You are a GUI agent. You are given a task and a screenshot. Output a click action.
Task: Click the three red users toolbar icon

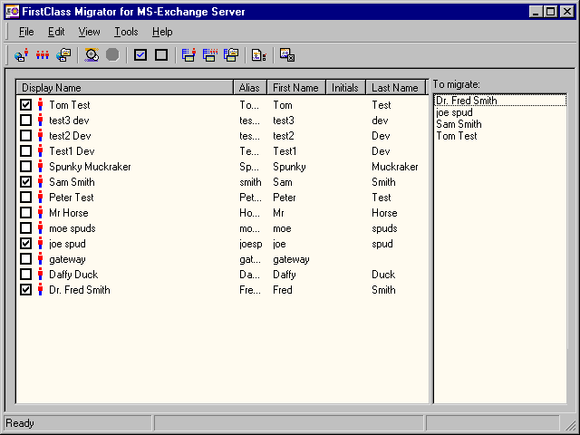[x=43, y=55]
